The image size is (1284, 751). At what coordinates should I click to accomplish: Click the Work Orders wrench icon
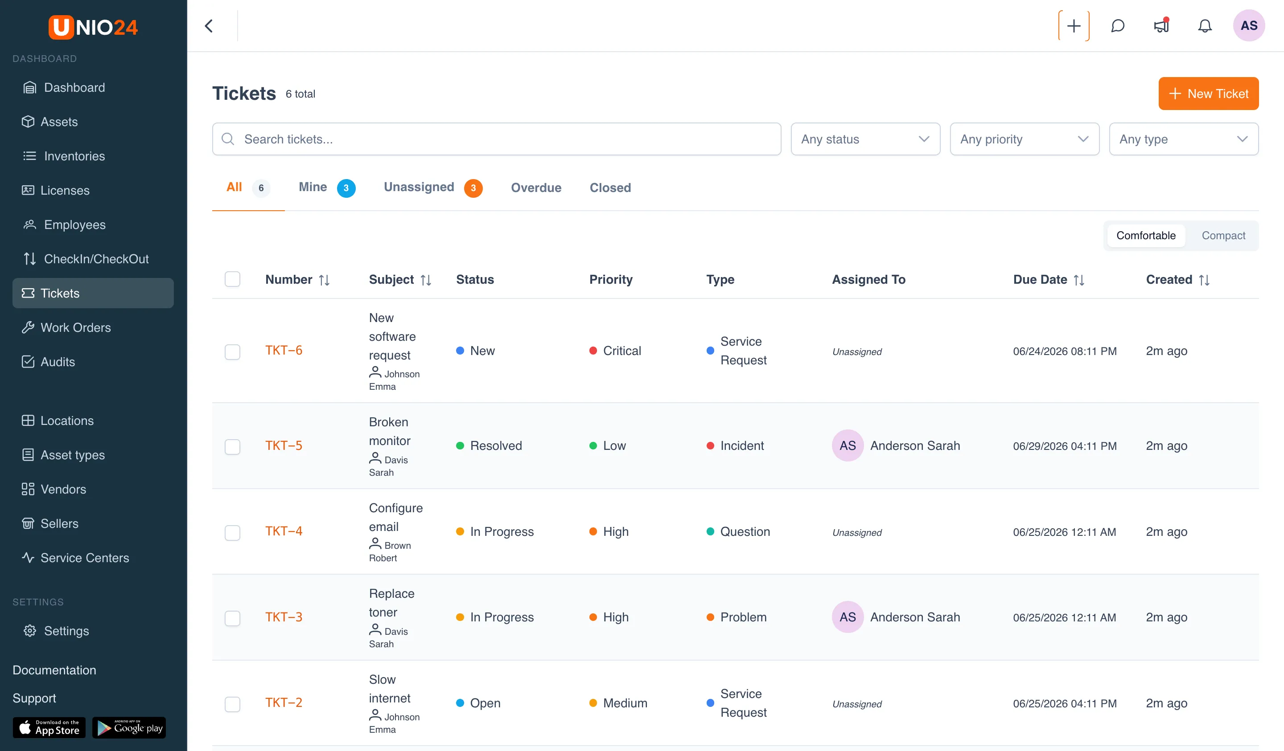pyautogui.click(x=28, y=327)
